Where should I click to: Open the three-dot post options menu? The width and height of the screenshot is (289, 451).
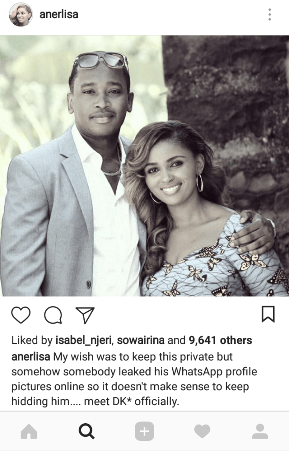point(270,15)
